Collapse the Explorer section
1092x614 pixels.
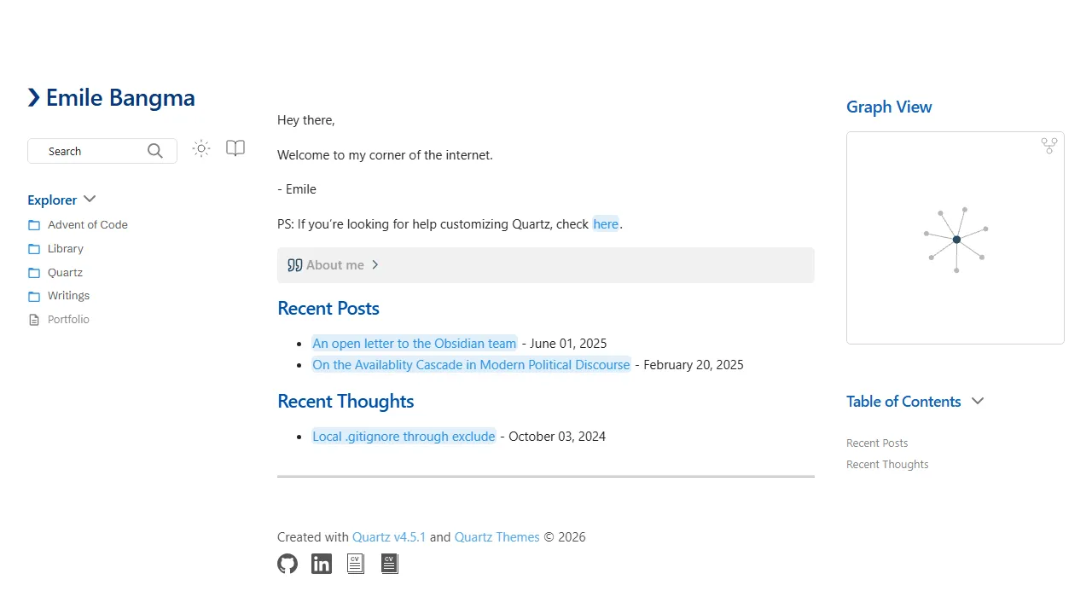tap(90, 199)
